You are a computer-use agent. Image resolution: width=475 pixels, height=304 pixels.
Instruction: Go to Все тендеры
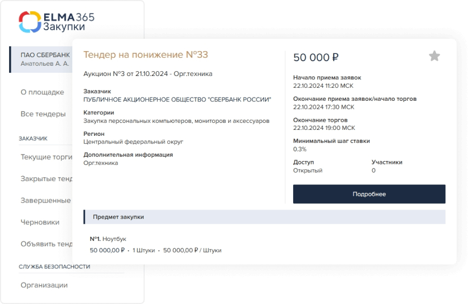click(43, 114)
